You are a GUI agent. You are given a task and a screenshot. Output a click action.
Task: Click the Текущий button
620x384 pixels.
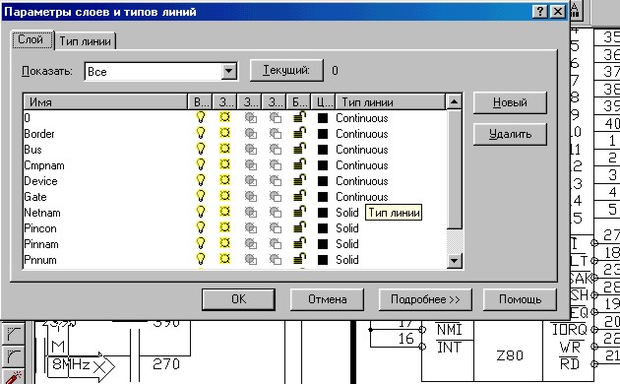(286, 70)
